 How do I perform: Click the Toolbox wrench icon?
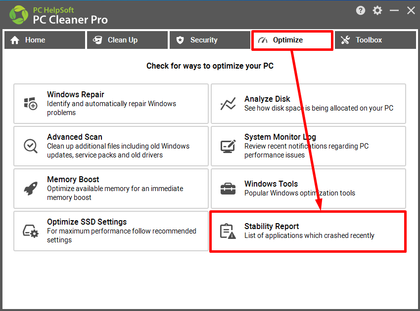[345, 40]
